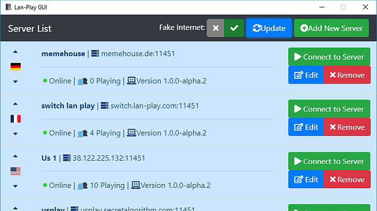Refresh the list with the Update button
The image size is (377, 211).
coord(269,28)
